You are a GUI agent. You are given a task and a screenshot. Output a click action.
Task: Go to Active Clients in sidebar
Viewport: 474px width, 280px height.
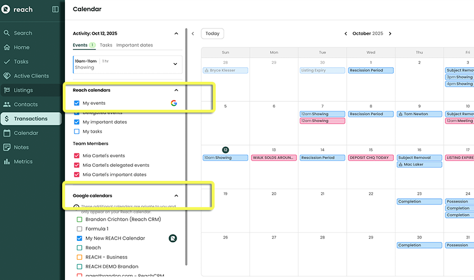[31, 76]
